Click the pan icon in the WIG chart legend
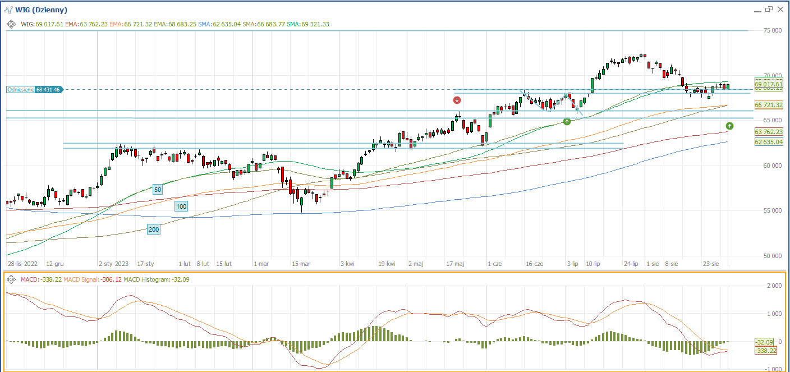Image resolution: width=790 pixels, height=372 pixels. [x=11, y=24]
